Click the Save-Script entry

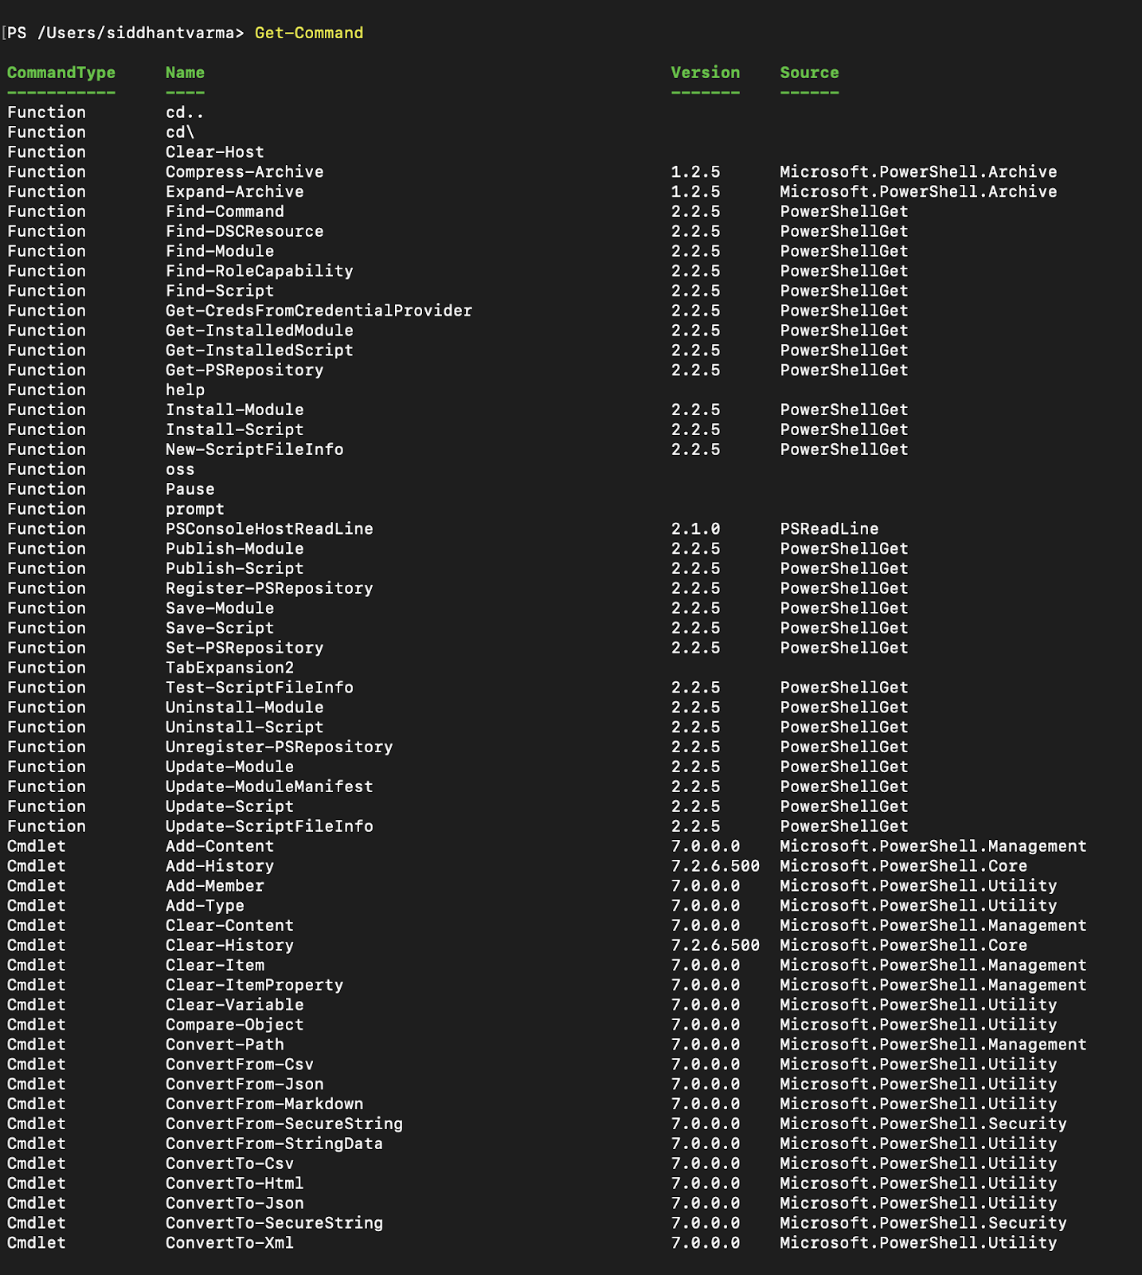pos(220,629)
